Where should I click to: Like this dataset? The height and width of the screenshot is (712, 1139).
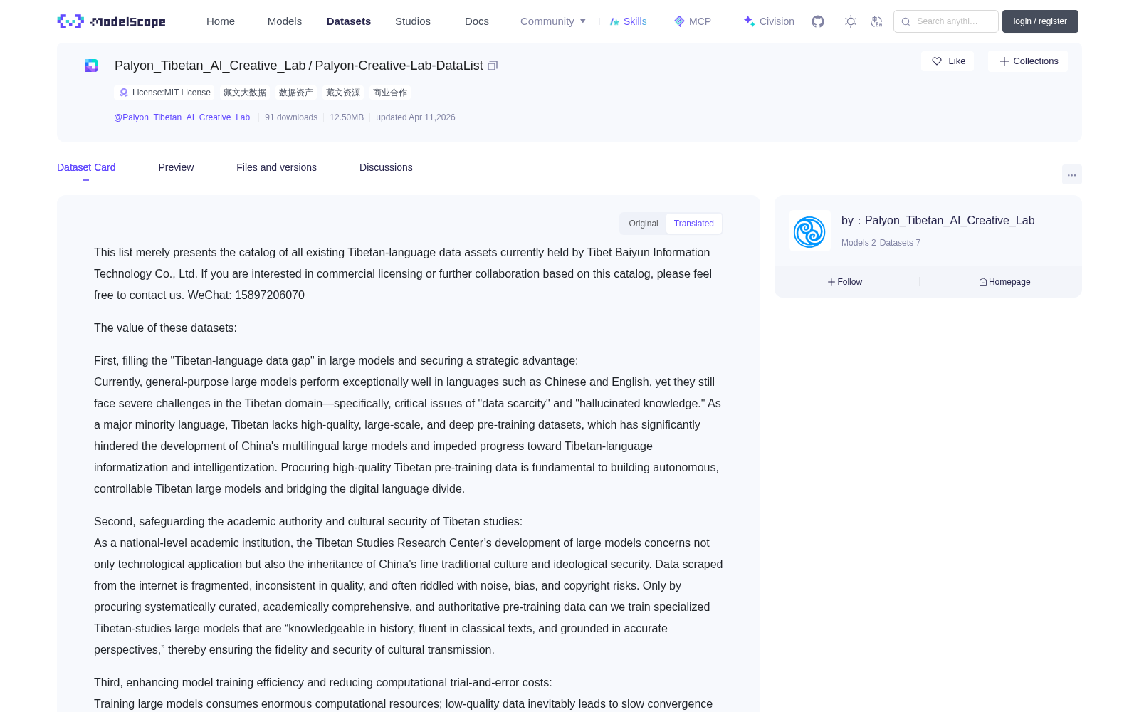tap(948, 61)
